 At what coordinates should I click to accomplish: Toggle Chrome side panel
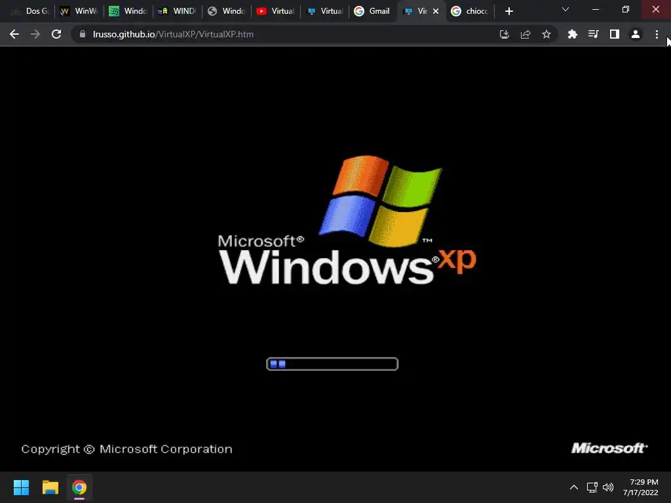click(615, 34)
